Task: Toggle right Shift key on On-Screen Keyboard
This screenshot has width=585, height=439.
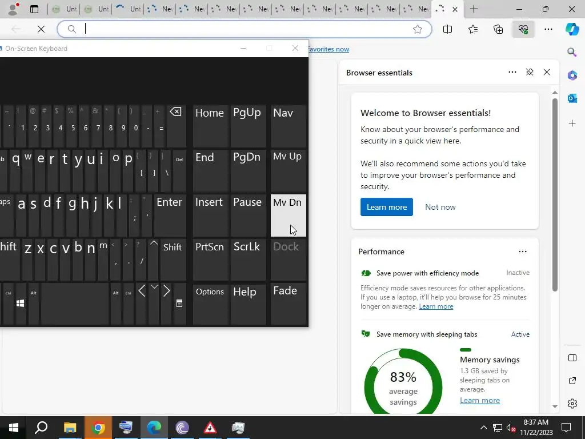Action: click(173, 260)
